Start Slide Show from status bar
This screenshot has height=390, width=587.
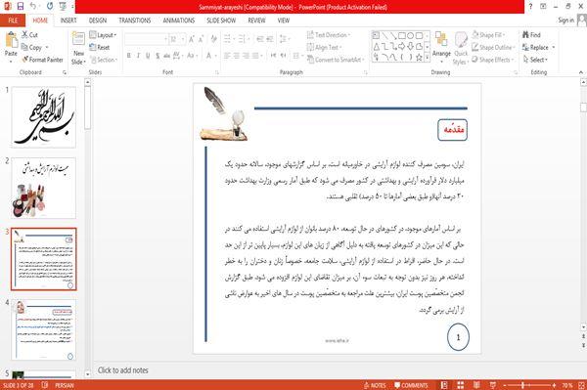(x=493, y=385)
